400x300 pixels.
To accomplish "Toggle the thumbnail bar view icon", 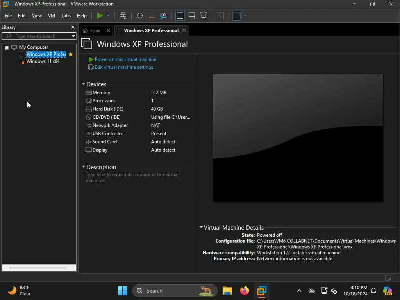I will click(191, 16).
